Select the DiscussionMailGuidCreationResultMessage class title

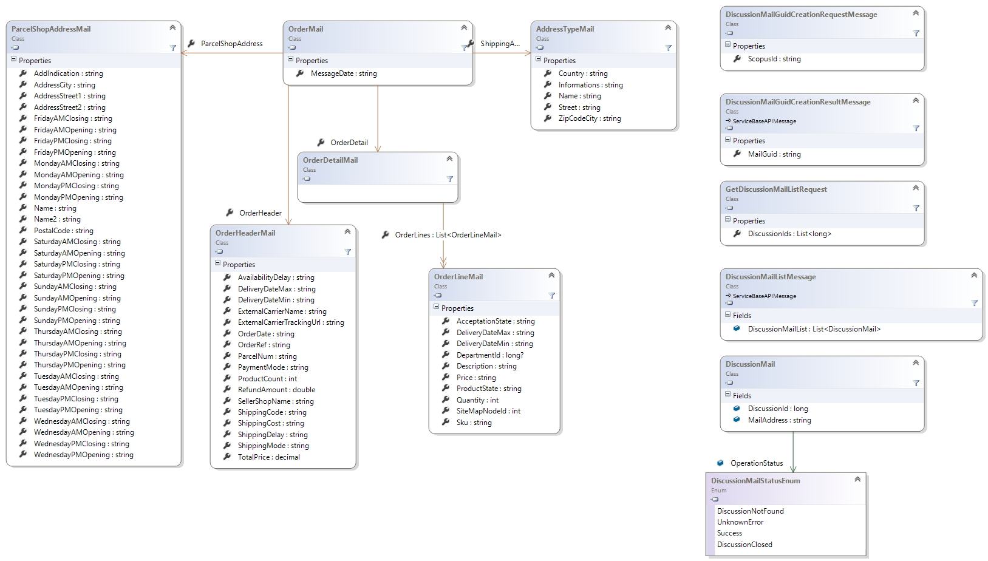tap(798, 102)
